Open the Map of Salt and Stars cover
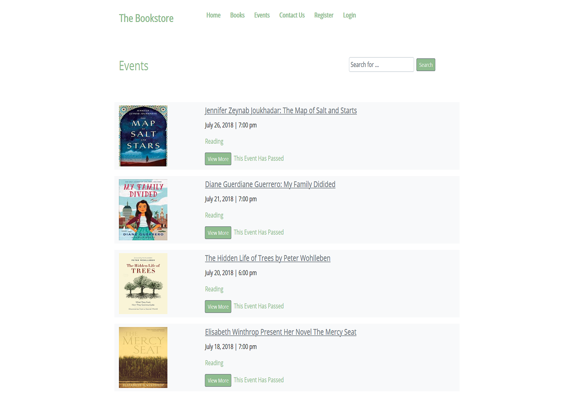Screen dimensions: 573x394 (143, 136)
